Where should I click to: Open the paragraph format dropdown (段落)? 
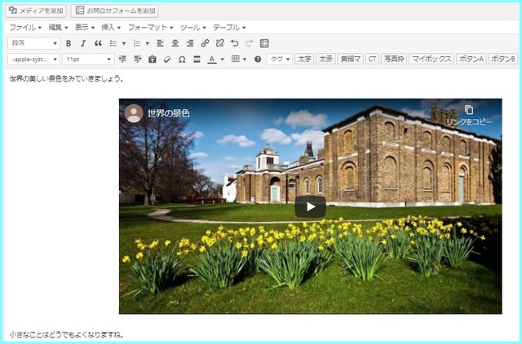click(33, 43)
